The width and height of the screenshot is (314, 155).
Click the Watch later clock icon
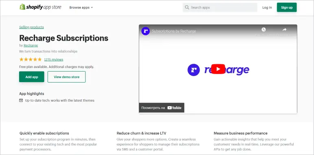[264, 30]
